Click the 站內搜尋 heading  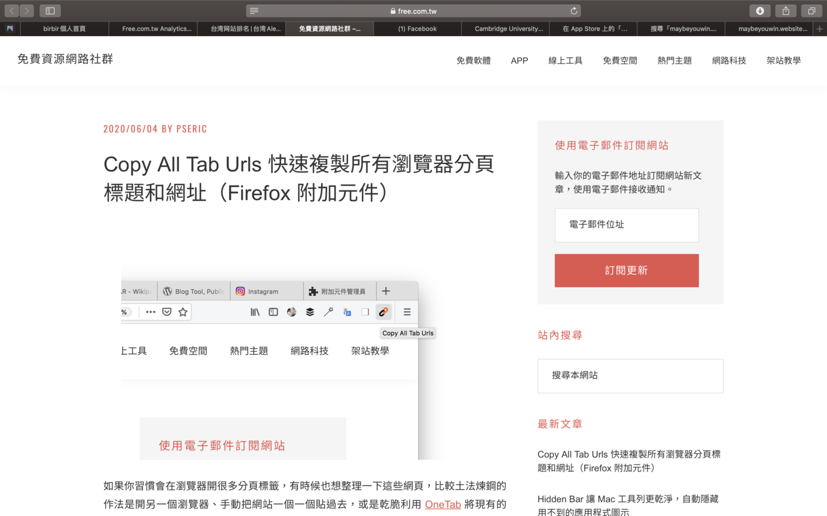click(x=560, y=335)
